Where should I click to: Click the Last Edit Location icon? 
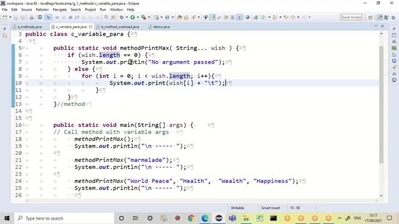point(286,17)
